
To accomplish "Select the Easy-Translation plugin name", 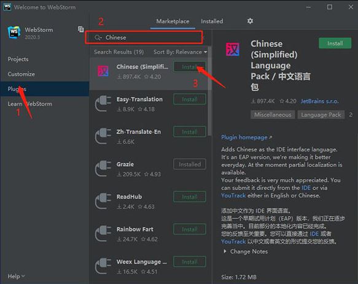I will [139, 99].
